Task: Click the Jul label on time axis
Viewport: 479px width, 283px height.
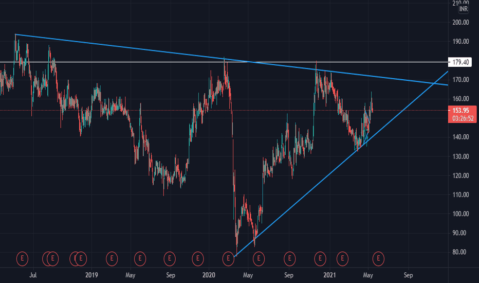Action: pyautogui.click(x=33, y=275)
